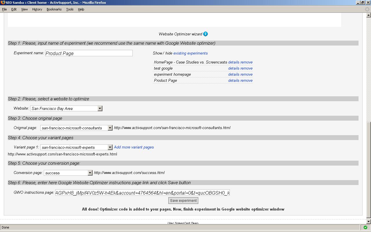Click the 'Variant page 1:' label
Screen dimensions: 371x232
click(26, 147)
